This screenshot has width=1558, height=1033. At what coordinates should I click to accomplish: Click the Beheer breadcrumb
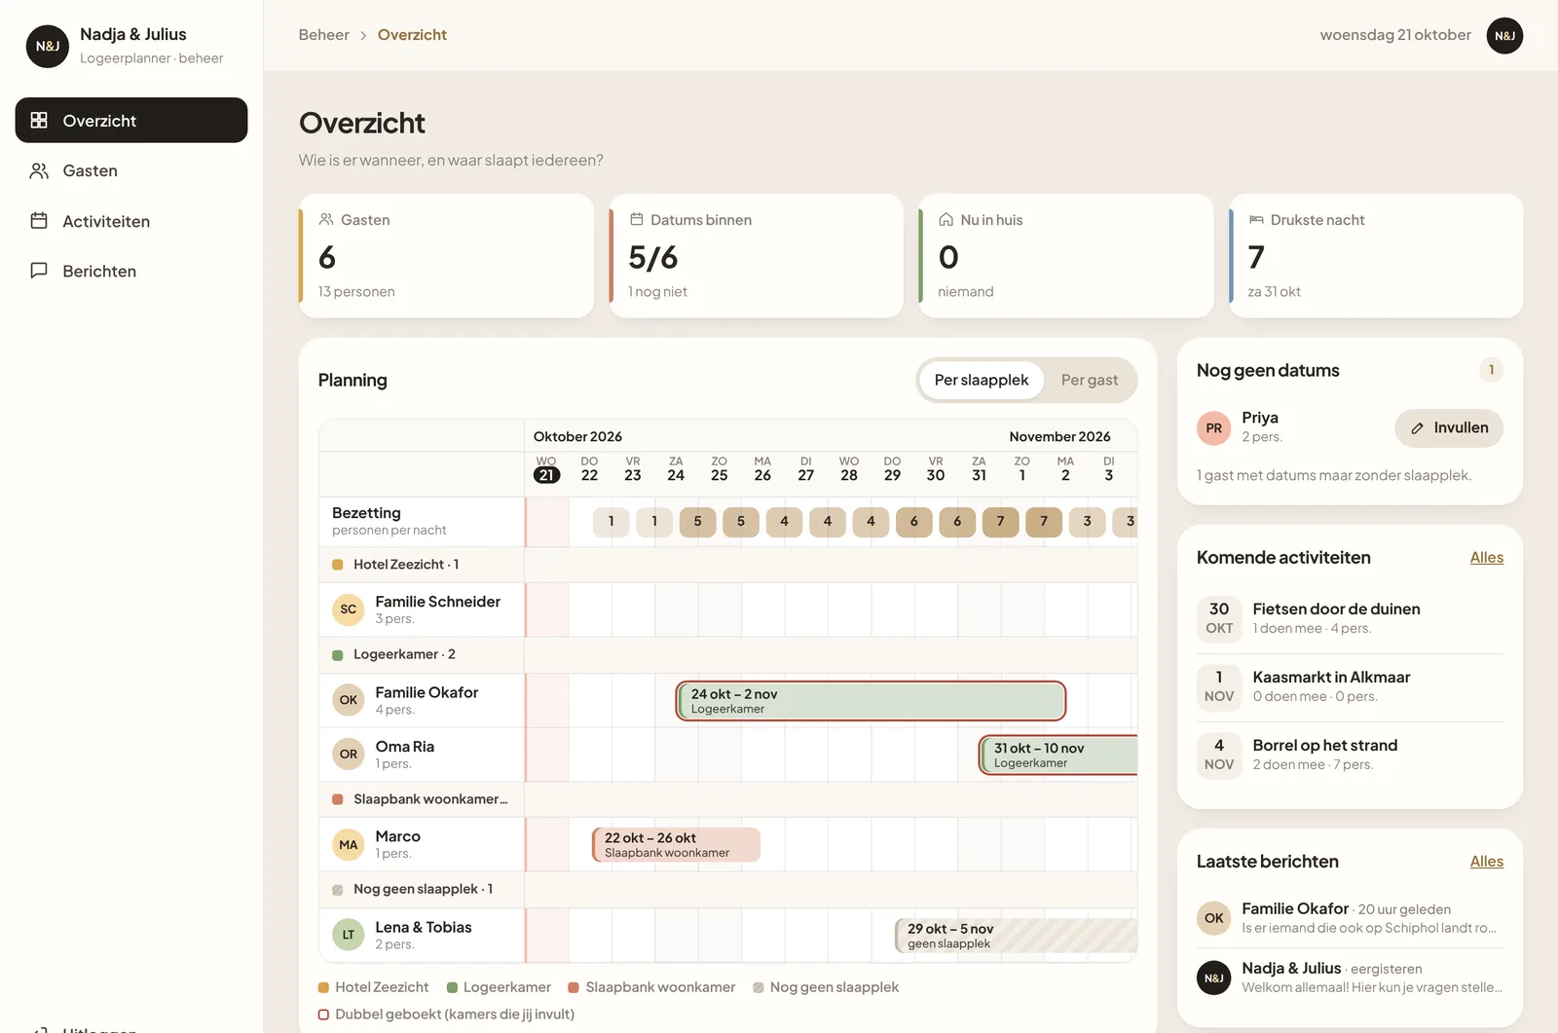tap(323, 35)
